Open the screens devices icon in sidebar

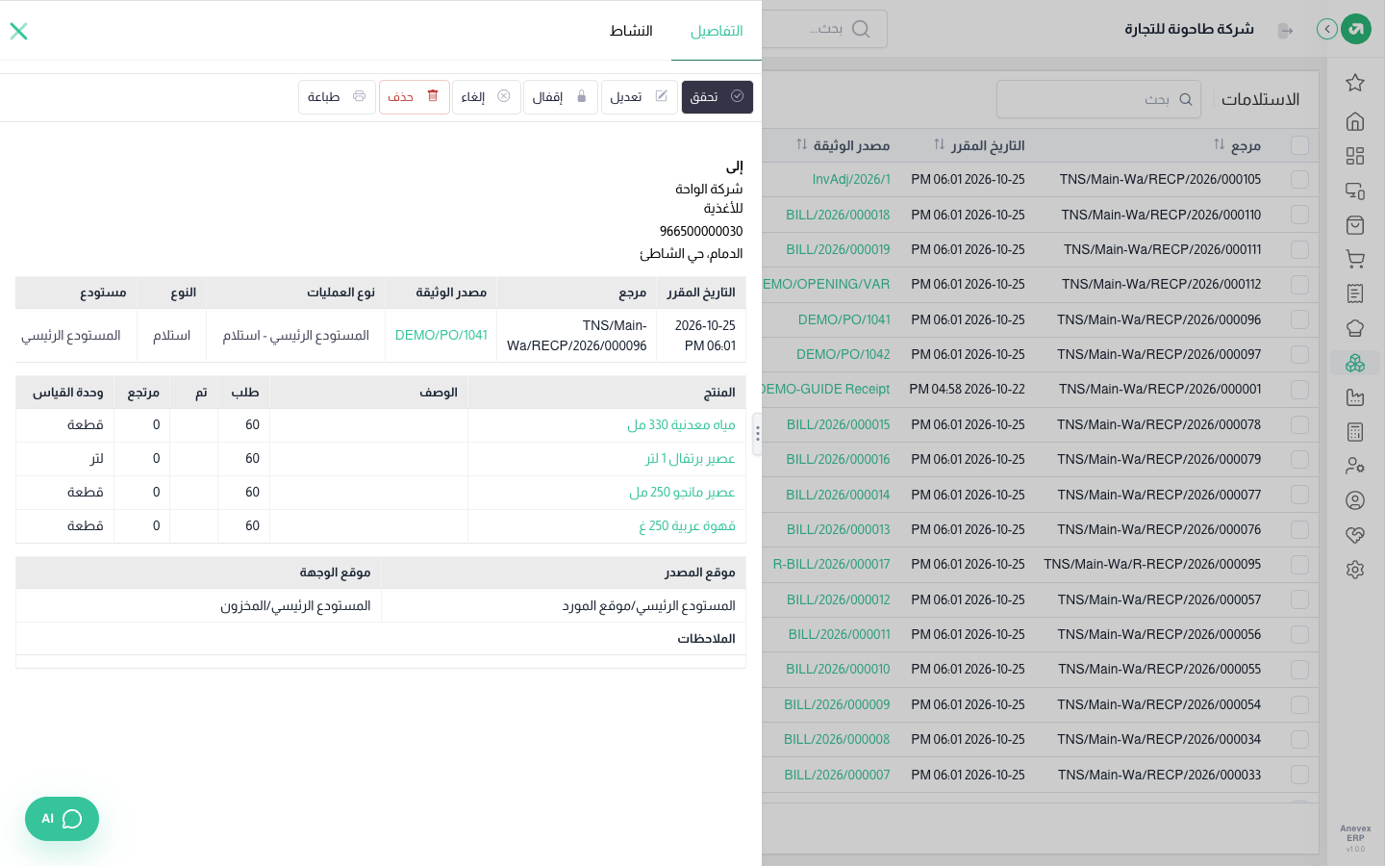1355,191
